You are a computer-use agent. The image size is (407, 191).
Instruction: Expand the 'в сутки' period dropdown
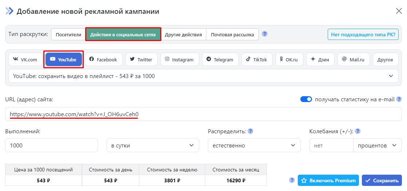(x=153, y=145)
